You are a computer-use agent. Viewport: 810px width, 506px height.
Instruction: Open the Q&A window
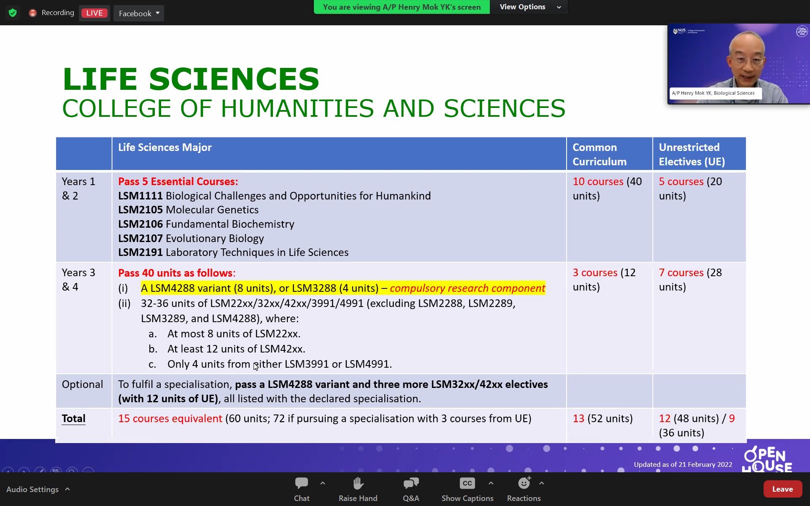(x=410, y=489)
